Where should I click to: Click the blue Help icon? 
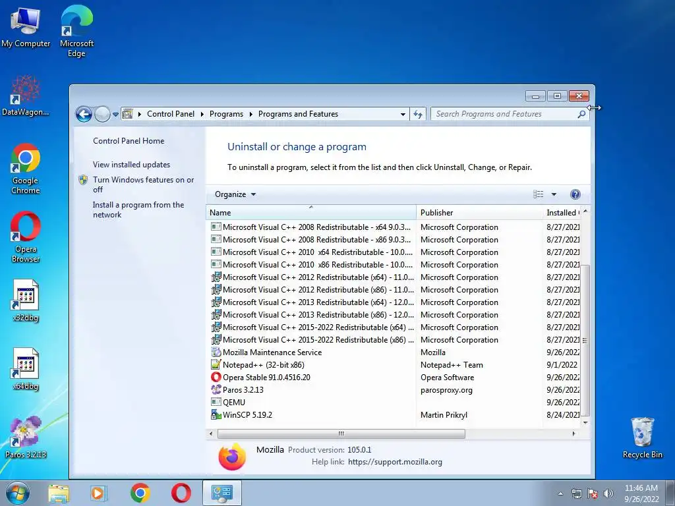(x=575, y=194)
